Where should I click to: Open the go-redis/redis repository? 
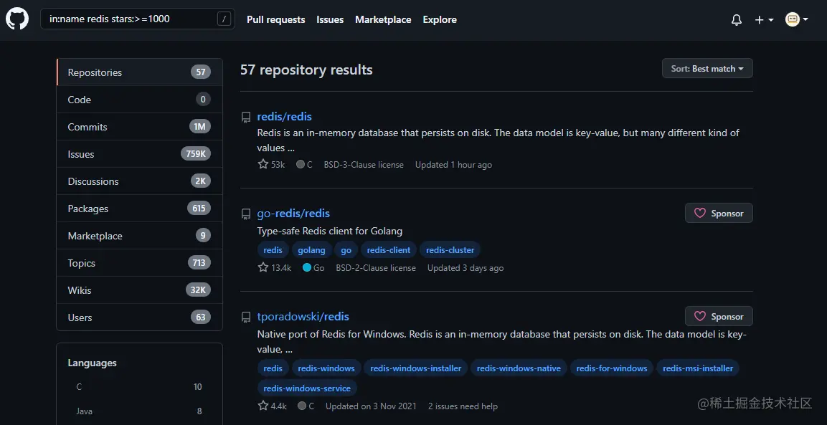293,213
